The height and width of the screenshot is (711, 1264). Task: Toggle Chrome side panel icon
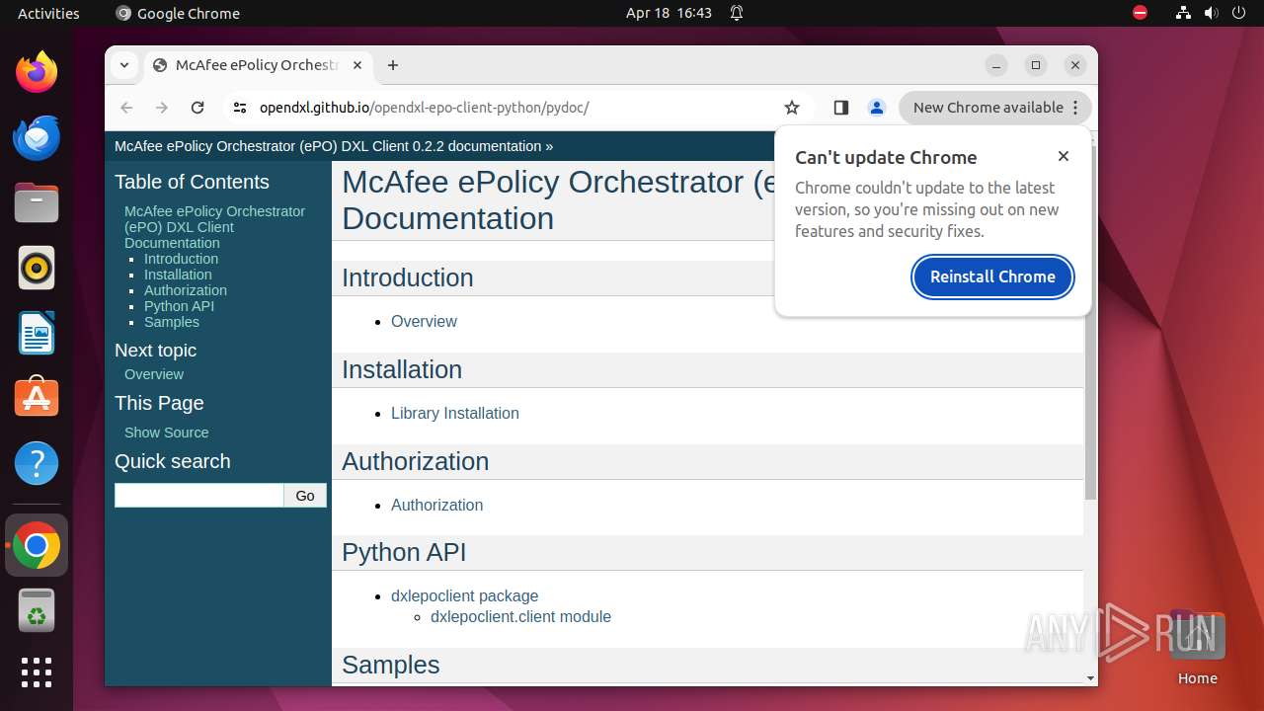coord(841,108)
